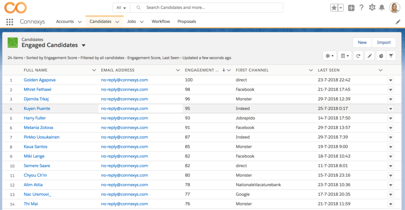Click Kaua Santos's email address link
Viewport: 405px width, 210px height.
point(125,147)
